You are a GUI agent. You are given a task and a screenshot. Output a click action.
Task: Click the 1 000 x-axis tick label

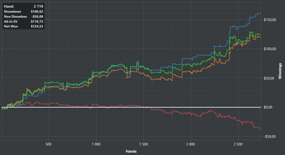tap(96, 144)
